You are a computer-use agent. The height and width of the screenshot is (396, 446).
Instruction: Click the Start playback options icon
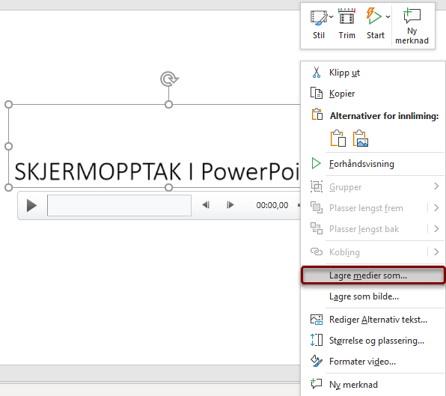point(373,16)
